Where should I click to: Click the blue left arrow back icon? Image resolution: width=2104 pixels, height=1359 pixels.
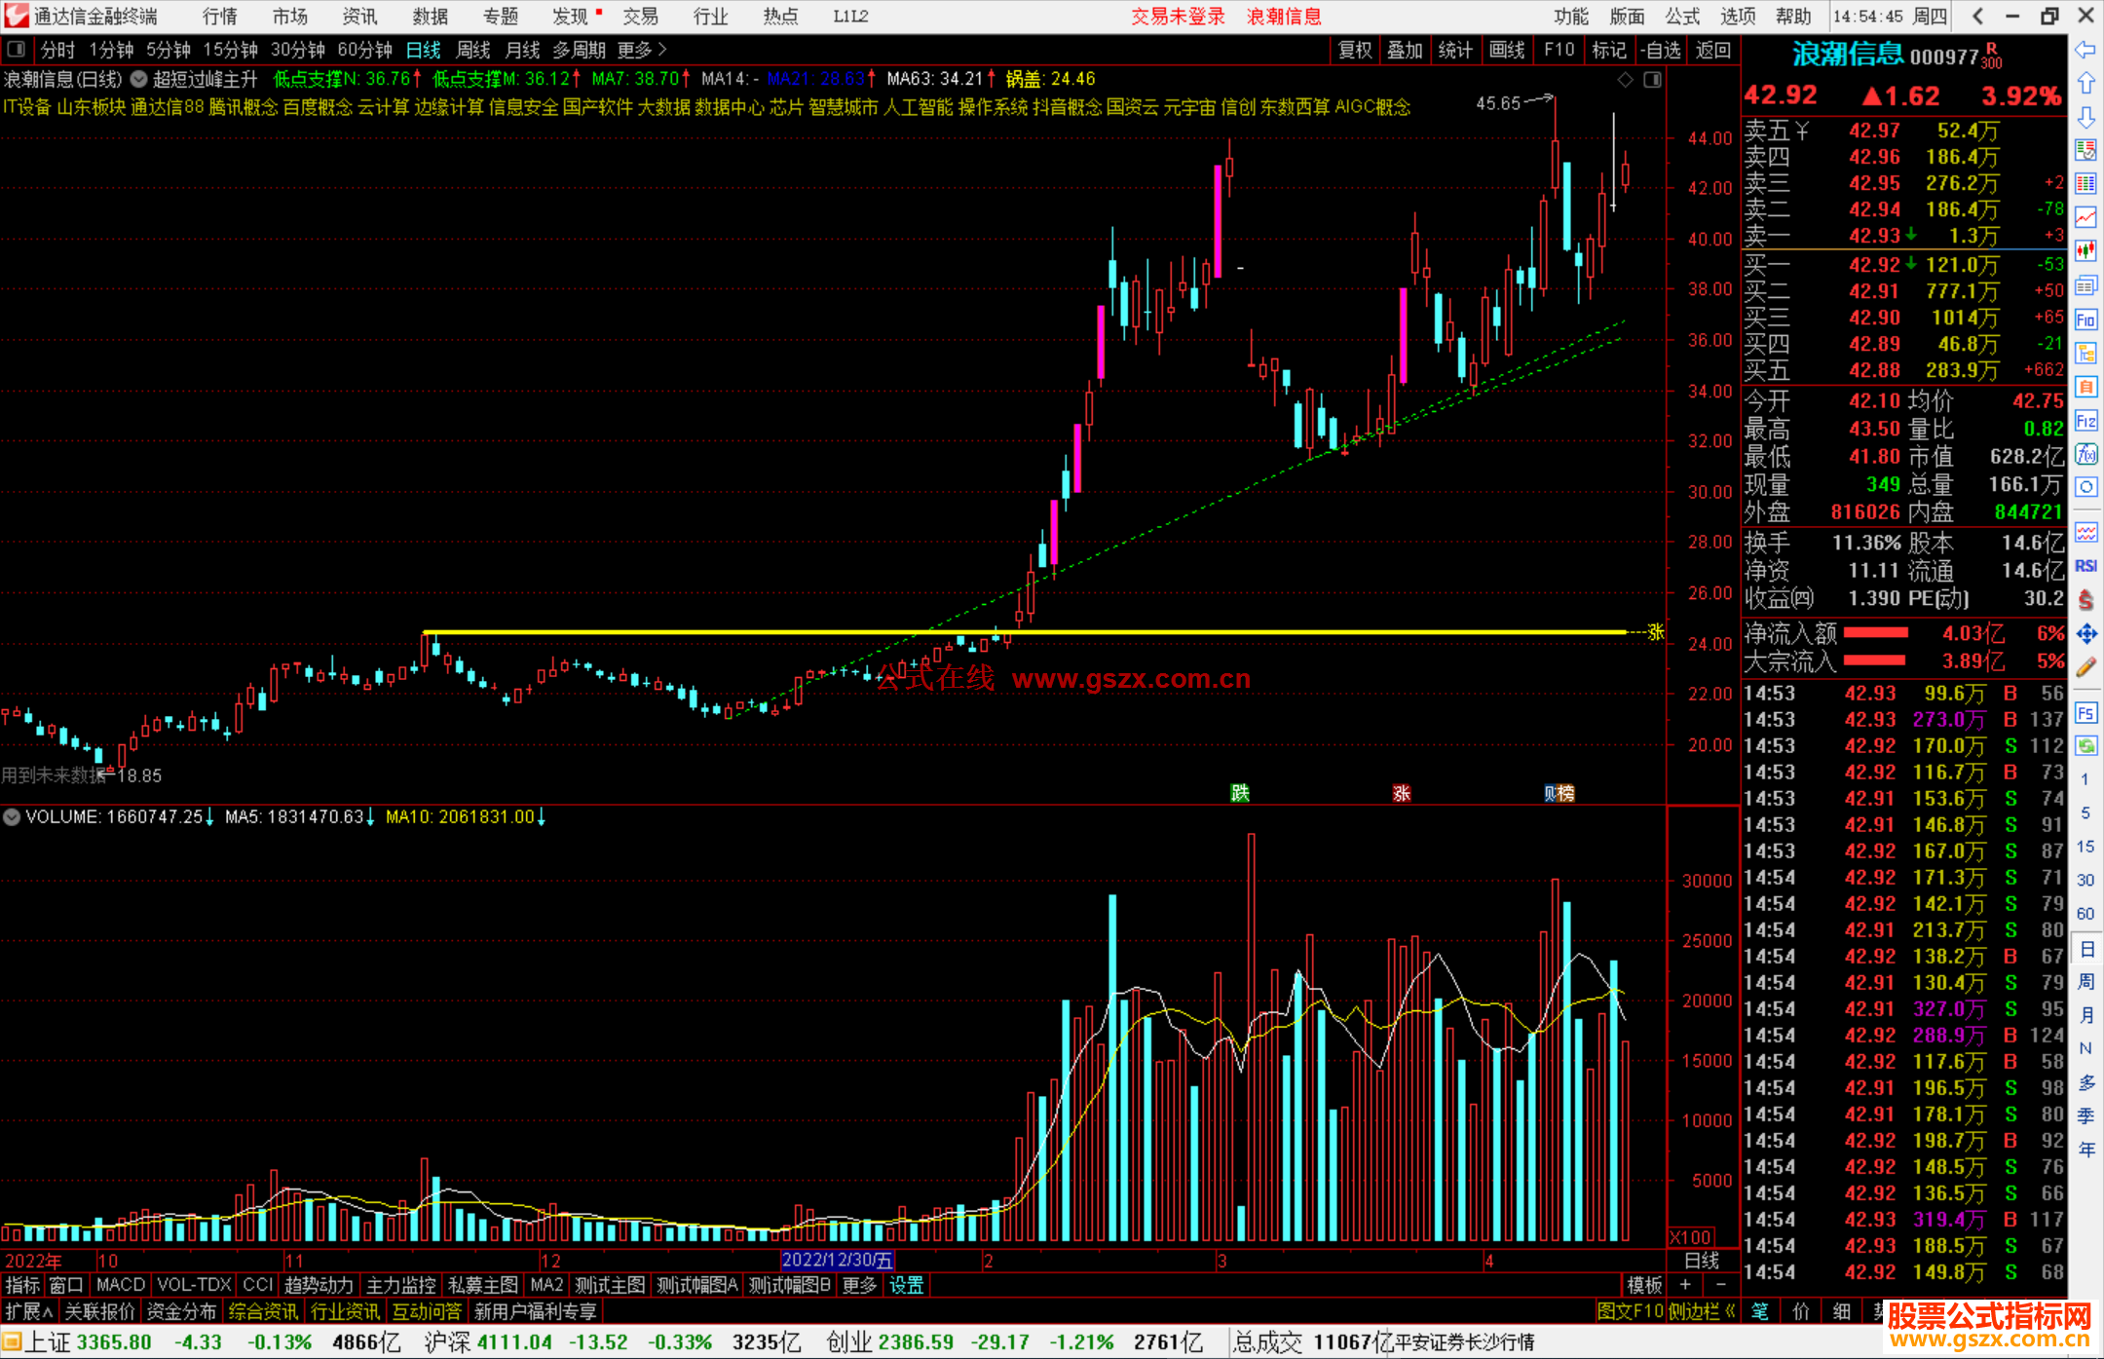tap(2085, 50)
